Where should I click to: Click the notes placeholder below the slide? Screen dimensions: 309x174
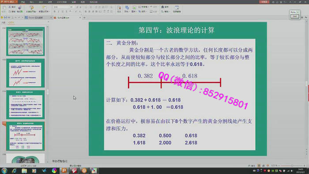coord(60,161)
